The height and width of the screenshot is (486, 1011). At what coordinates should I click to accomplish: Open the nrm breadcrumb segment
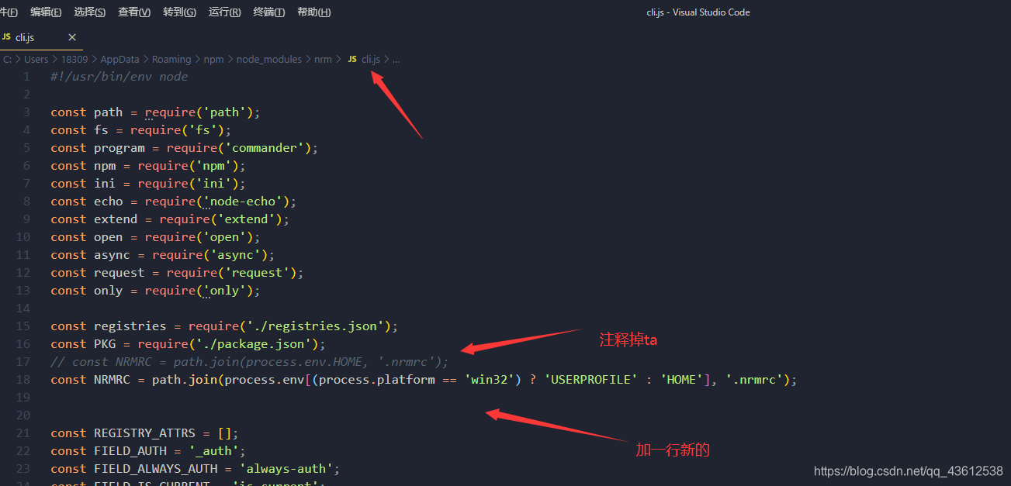click(x=323, y=59)
